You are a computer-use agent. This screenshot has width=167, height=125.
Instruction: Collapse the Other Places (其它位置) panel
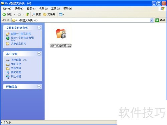pos(39,54)
